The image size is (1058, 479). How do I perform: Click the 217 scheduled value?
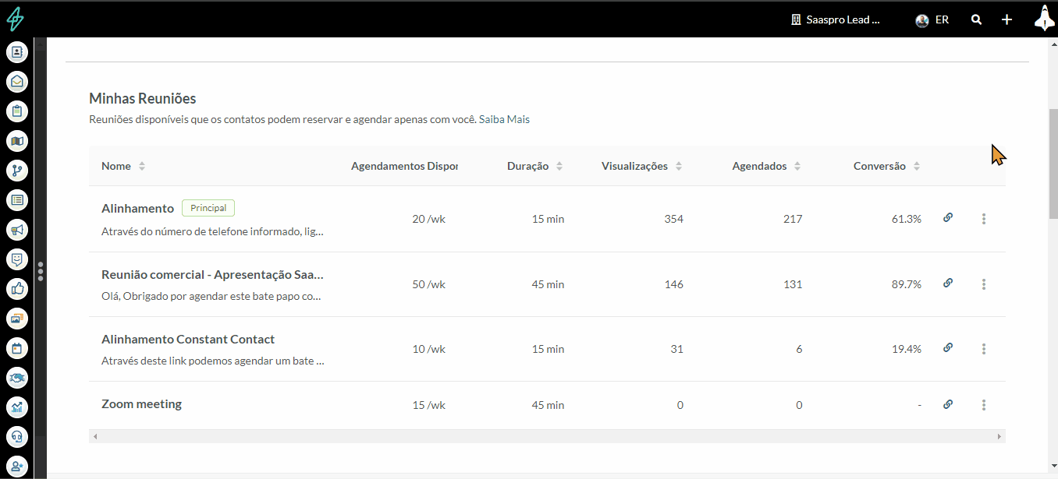(x=793, y=219)
